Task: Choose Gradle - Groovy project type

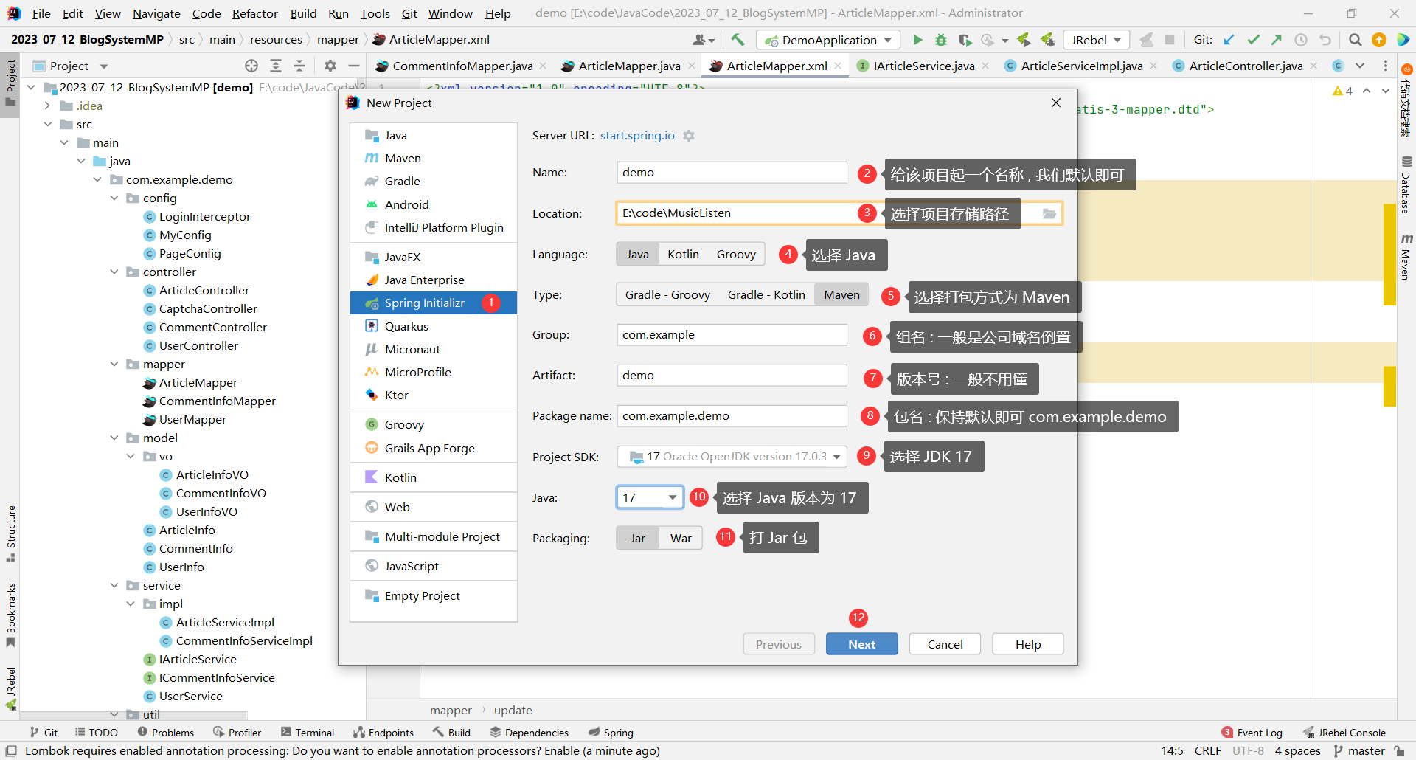Action: coord(667,294)
